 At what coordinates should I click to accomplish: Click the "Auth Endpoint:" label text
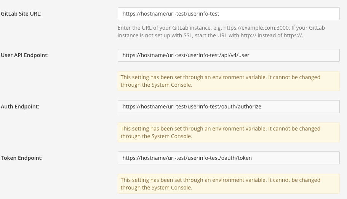20,107
